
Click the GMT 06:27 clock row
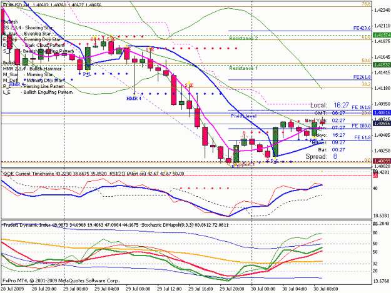pos(330,113)
